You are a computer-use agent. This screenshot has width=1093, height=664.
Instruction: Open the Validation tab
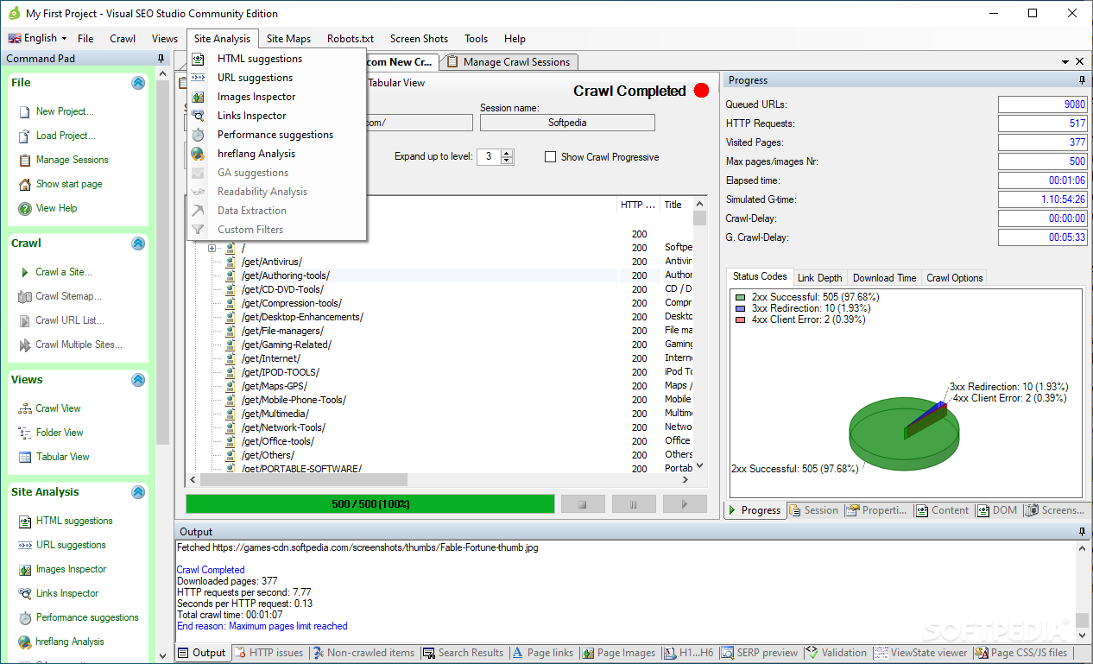tap(836, 653)
